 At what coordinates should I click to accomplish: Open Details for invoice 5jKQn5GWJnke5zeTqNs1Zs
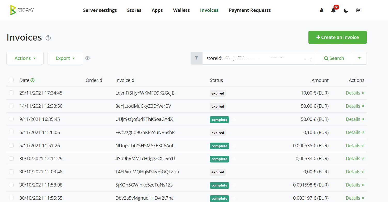(355, 185)
